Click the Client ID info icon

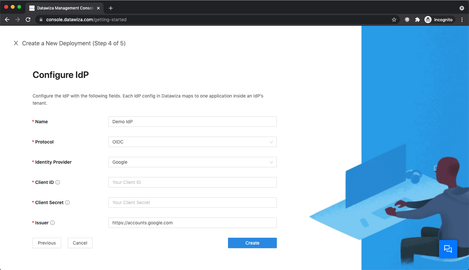click(58, 182)
